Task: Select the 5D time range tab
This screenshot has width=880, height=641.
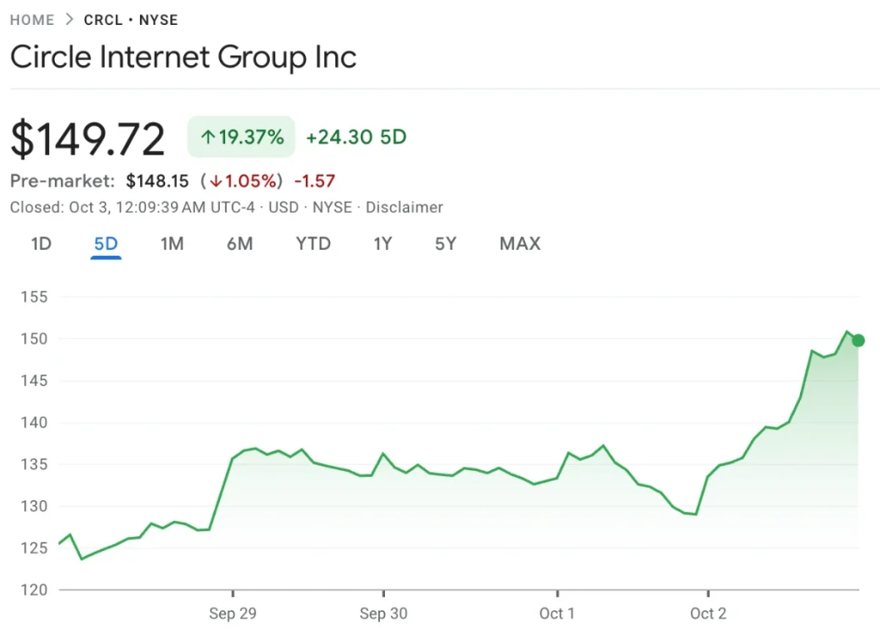Action: pos(106,244)
